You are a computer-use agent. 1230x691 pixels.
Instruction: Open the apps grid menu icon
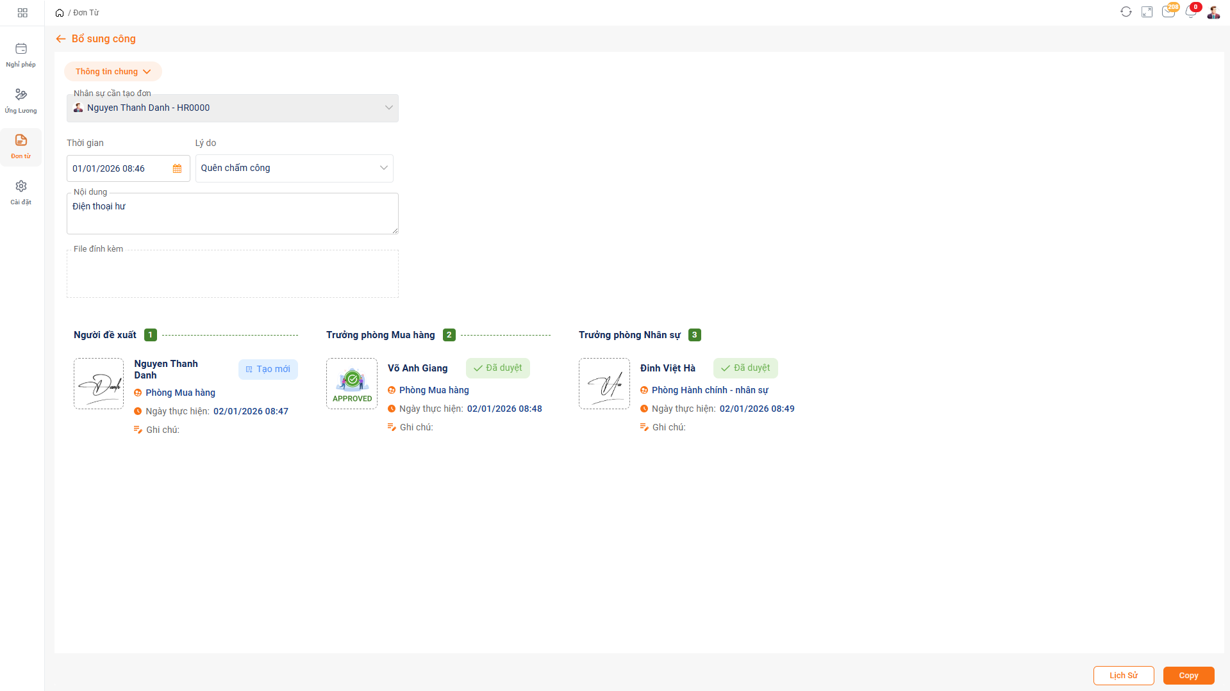tap(22, 13)
